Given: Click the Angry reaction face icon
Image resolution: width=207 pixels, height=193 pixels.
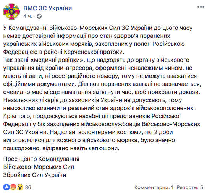Looking at the screenshot, I should click(13, 187).
